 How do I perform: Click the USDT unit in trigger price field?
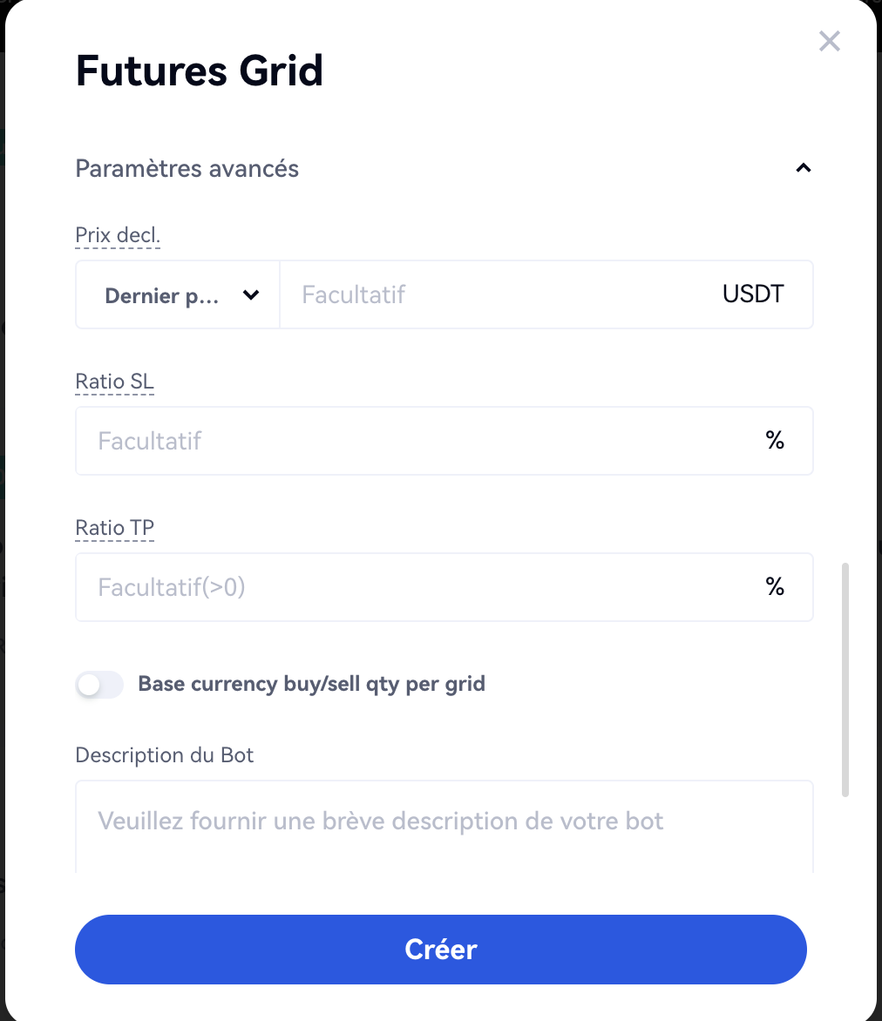tap(753, 294)
